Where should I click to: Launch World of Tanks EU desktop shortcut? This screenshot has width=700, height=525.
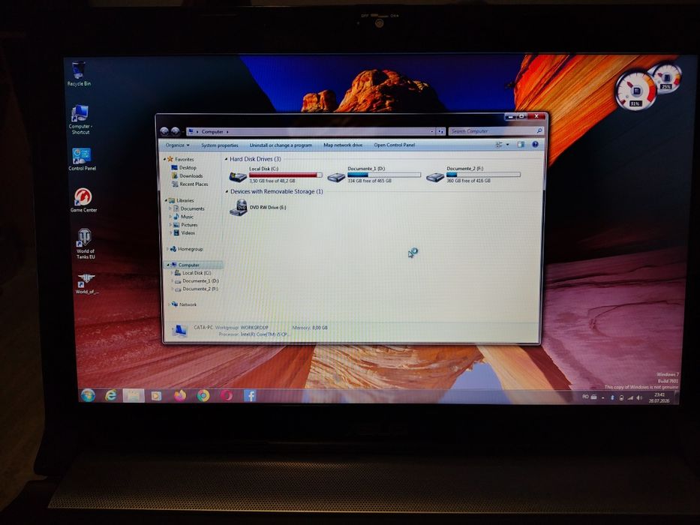coord(86,243)
